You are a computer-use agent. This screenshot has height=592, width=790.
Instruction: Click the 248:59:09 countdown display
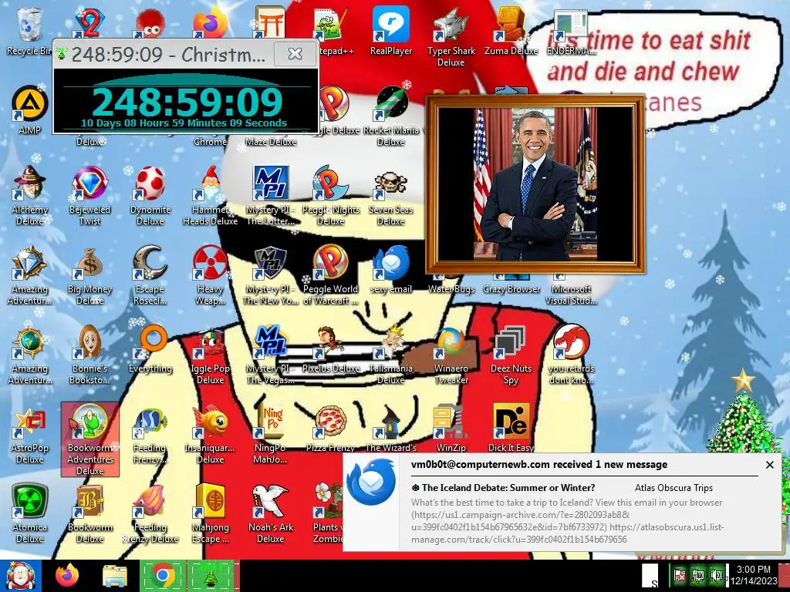tap(187, 103)
